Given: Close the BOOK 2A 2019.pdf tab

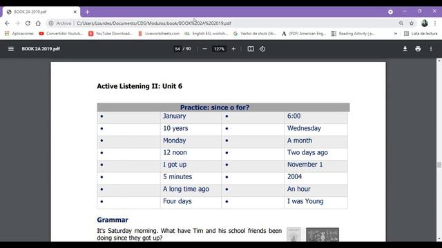Looking at the screenshot, I should 75,12.
